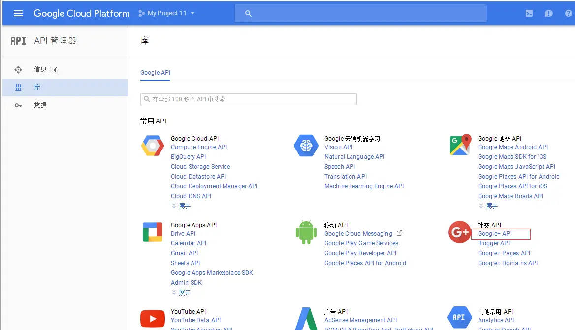Click the help question mark icon

click(569, 14)
